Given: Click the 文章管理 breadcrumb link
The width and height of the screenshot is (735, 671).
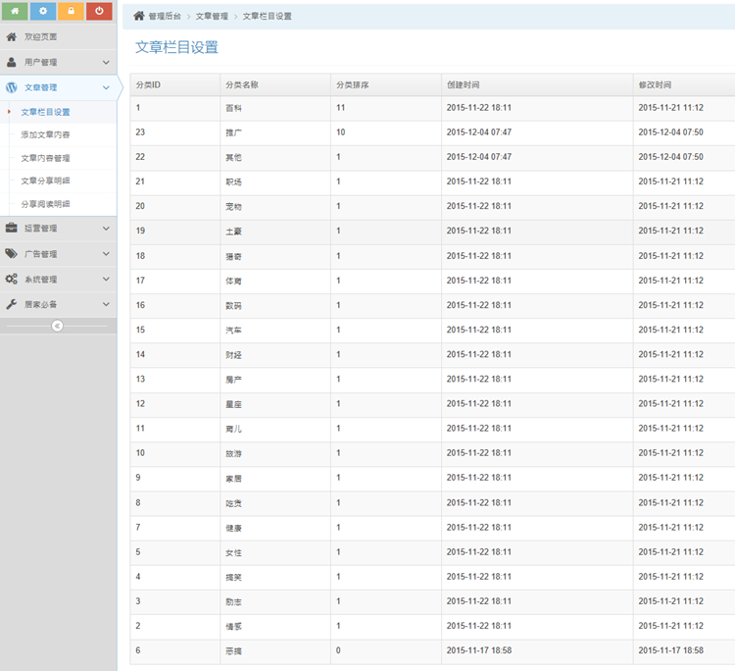Looking at the screenshot, I should [212, 17].
